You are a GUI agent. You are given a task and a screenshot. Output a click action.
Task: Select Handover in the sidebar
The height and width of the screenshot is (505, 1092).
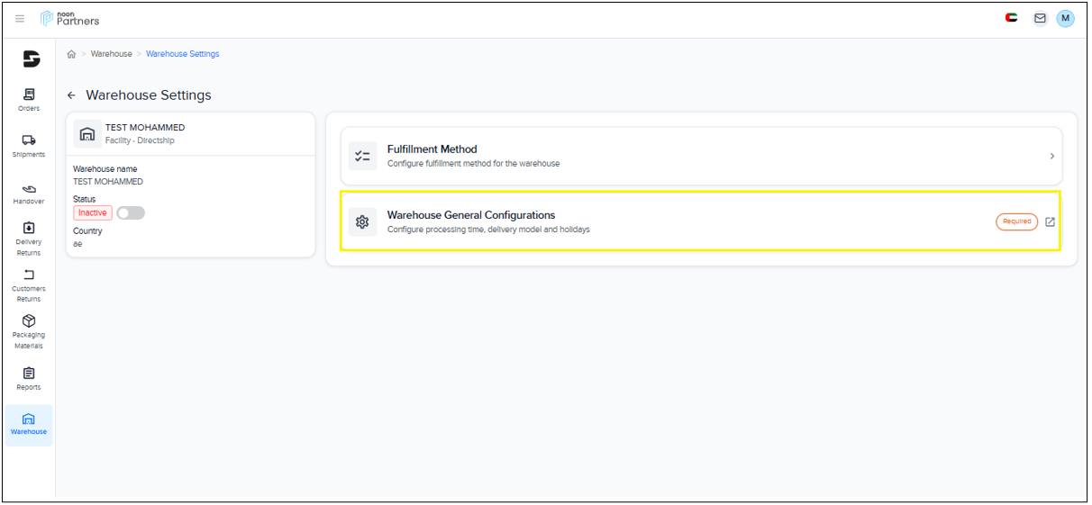coord(29,194)
